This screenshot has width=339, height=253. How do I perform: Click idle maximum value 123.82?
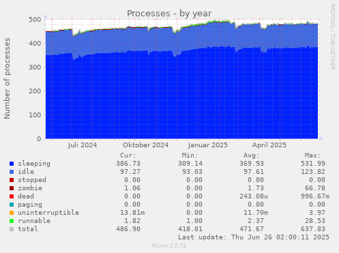click(313, 172)
